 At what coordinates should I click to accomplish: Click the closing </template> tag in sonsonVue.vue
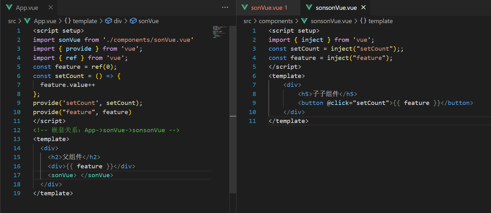tap(288, 121)
